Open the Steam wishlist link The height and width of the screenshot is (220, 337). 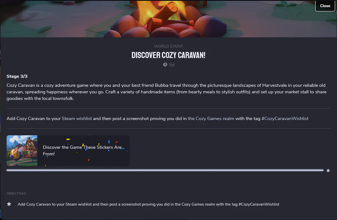(77, 118)
